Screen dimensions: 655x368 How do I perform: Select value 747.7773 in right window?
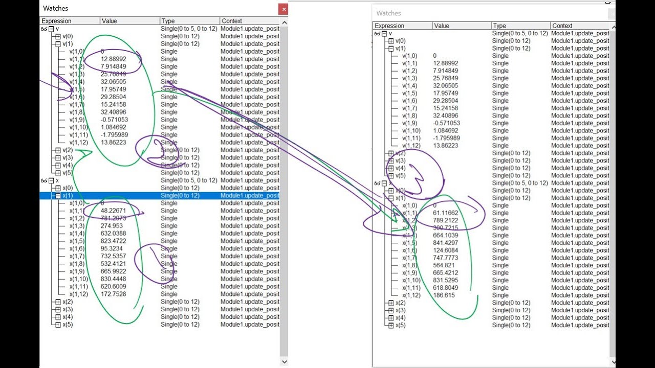coord(446,258)
